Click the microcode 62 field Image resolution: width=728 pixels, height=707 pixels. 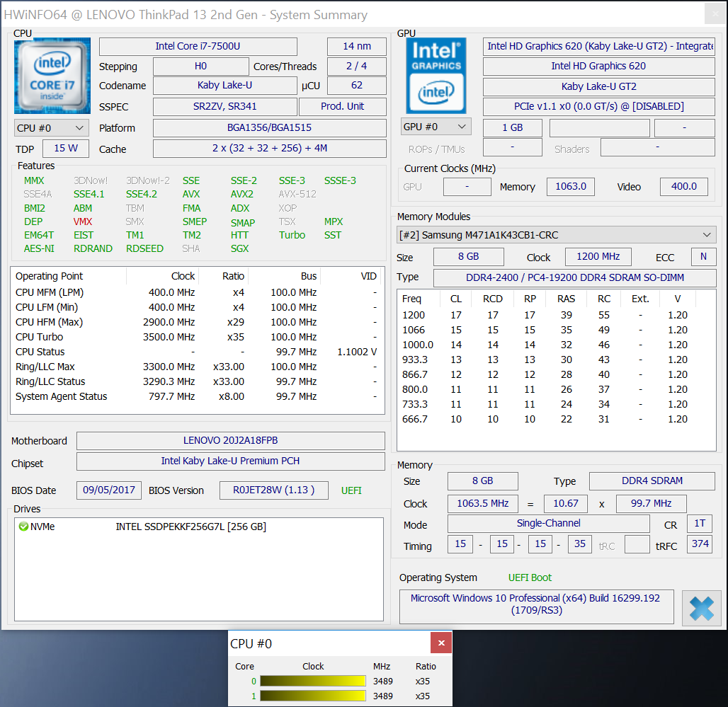pos(357,86)
